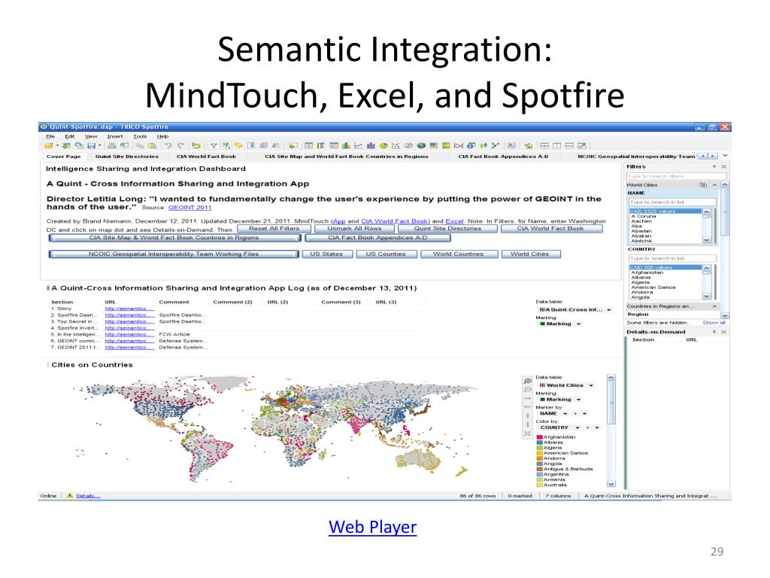The height and width of the screenshot is (578, 770).
Task: Click the Reset All Filters button
Action: click(x=274, y=229)
